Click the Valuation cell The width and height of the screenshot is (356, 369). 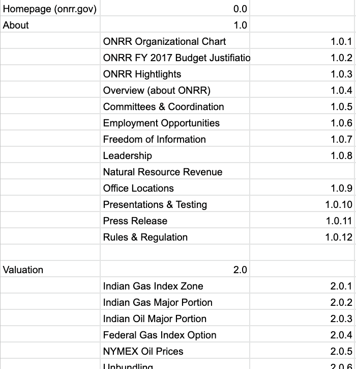[50, 270]
